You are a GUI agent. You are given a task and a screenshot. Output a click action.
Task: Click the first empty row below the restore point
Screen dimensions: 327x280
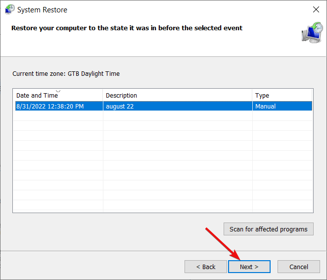point(164,116)
